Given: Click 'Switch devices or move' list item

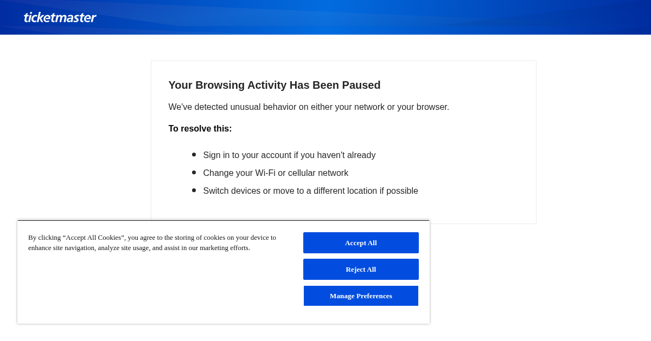Looking at the screenshot, I should click(x=310, y=191).
